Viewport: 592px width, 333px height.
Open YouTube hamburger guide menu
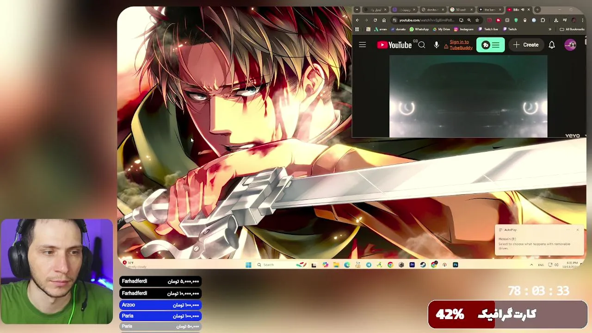pos(362,45)
